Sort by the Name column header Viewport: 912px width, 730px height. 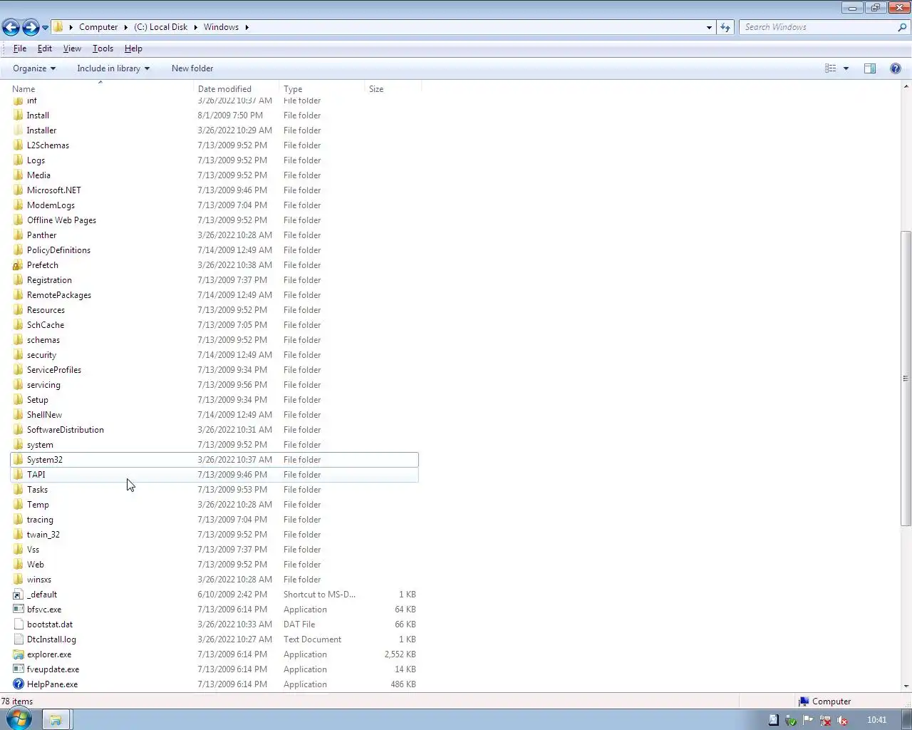click(100, 89)
